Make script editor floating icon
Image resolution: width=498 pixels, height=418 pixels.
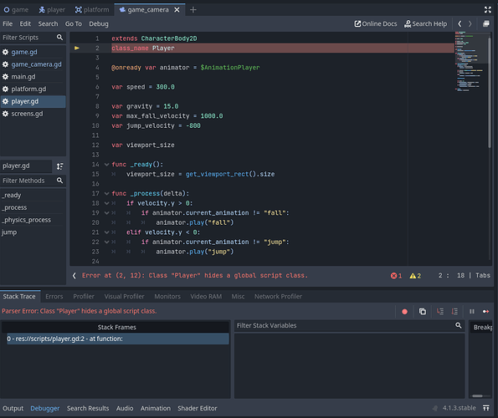[x=486, y=23]
